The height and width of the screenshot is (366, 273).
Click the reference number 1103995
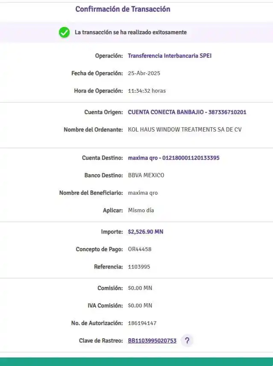point(139,267)
